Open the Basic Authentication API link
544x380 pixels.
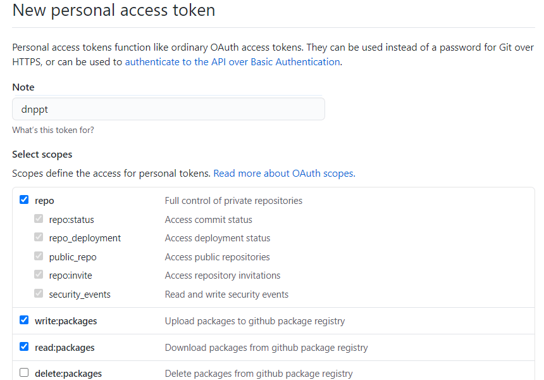point(232,62)
